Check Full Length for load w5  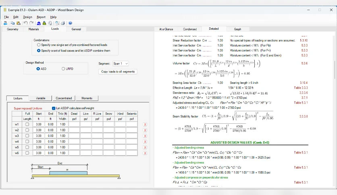click(27, 147)
